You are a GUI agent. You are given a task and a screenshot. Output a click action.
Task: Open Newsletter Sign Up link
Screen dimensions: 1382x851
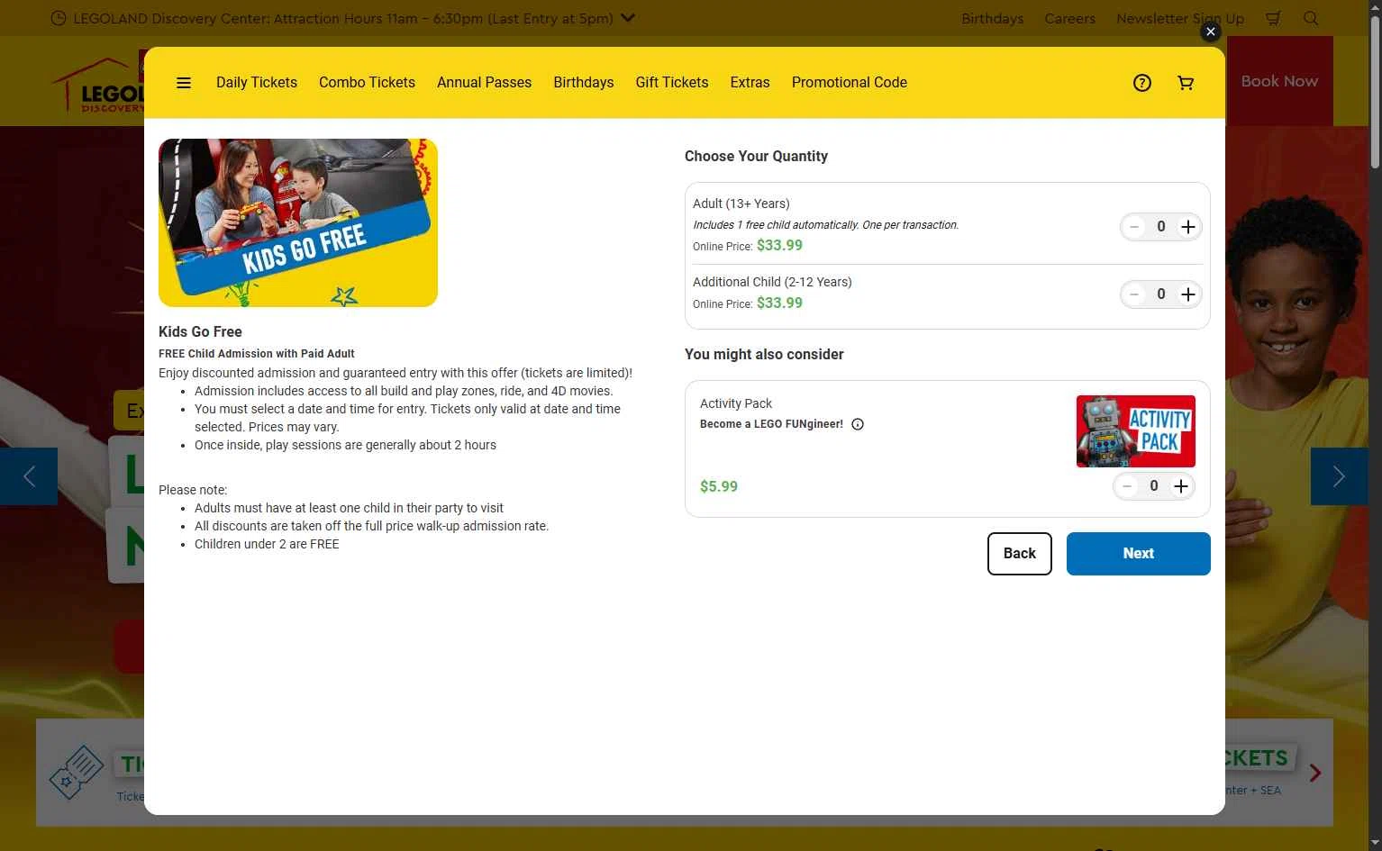(x=1179, y=19)
